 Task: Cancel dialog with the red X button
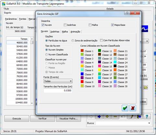coord(133,108)
